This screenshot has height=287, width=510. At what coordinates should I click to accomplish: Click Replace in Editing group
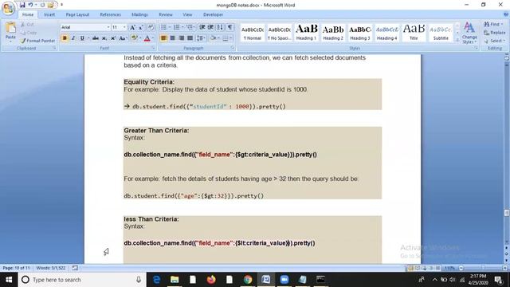(494, 33)
